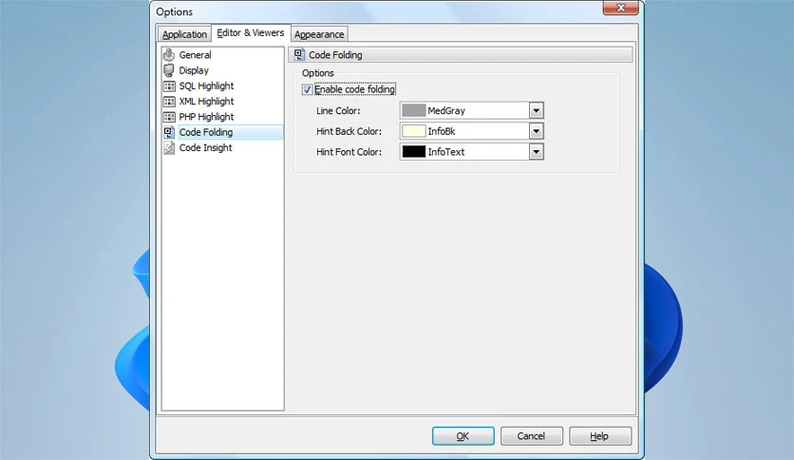The height and width of the screenshot is (460, 794).
Task: Close the Options dialog window
Action: [x=621, y=8]
